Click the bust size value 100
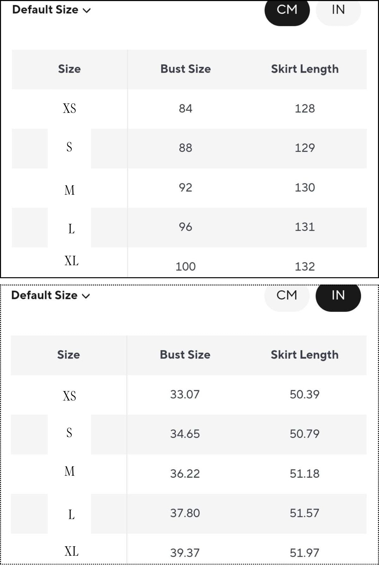 [185, 266]
